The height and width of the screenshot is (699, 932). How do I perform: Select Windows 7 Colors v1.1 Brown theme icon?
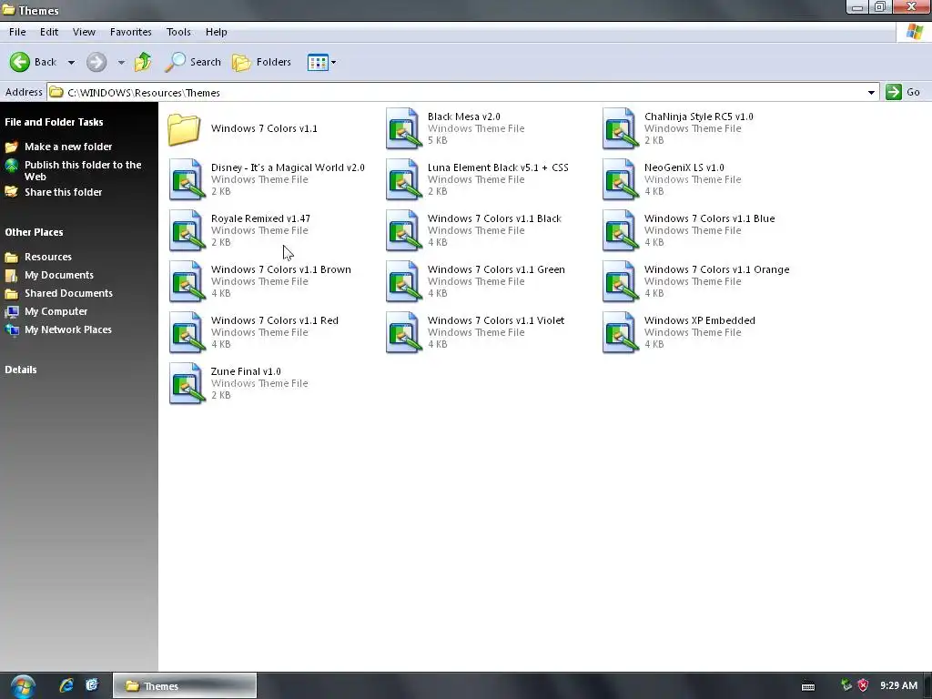click(x=187, y=281)
